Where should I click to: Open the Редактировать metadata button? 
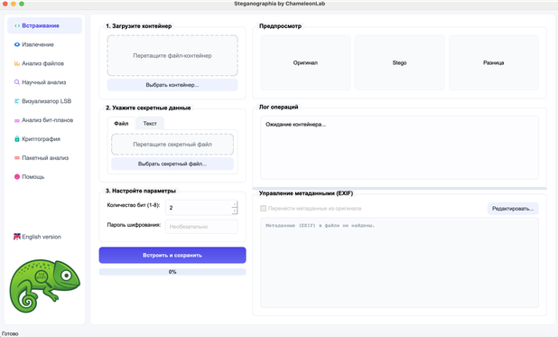pyautogui.click(x=513, y=209)
